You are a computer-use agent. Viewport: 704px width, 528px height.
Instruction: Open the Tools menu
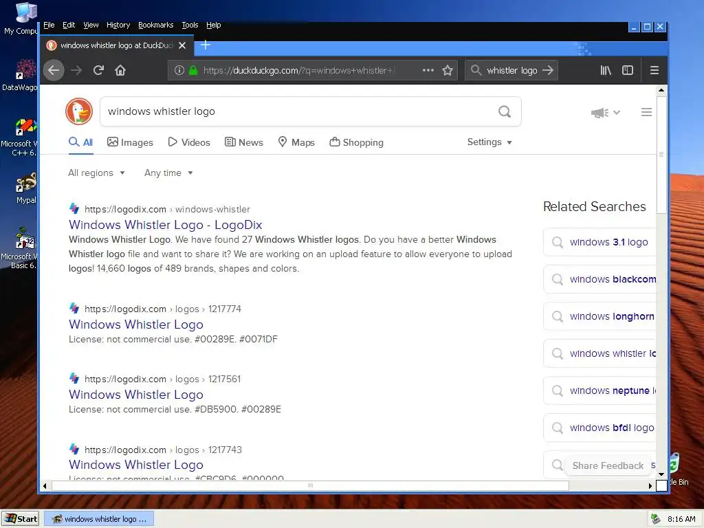tap(190, 25)
